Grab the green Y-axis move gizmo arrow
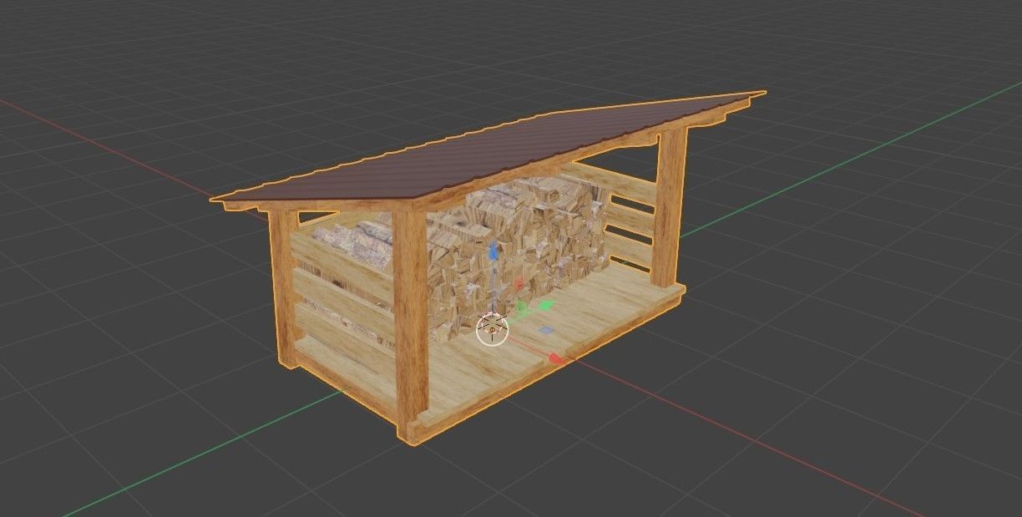 pyautogui.click(x=546, y=305)
